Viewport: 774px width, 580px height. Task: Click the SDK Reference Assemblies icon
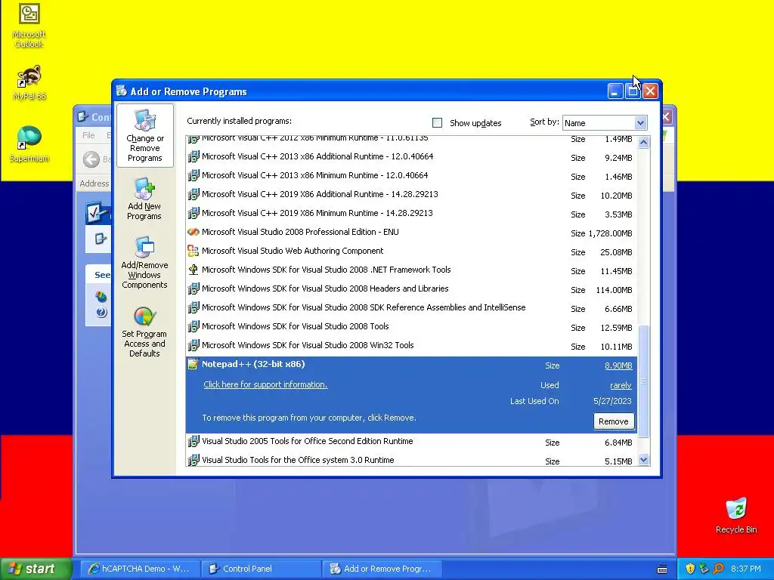(x=193, y=308)
